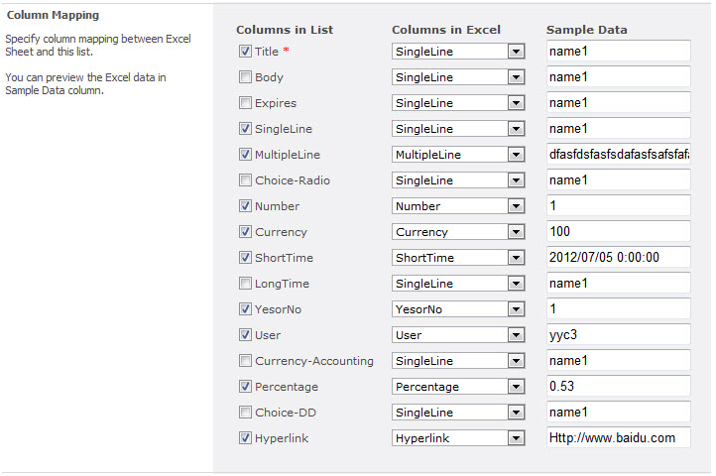
Task: Open the Percentage Excel column dropdown
Action: [x=458, y=387]
